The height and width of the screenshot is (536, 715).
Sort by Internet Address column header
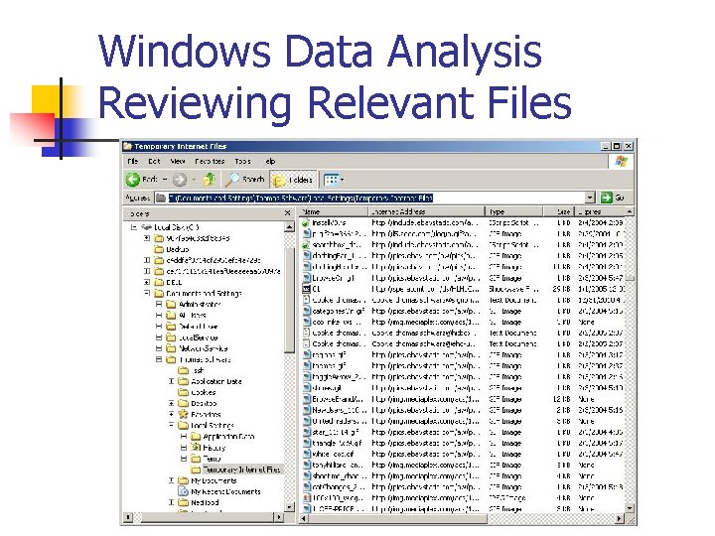426,212
